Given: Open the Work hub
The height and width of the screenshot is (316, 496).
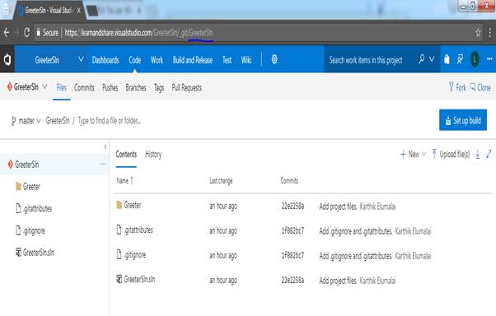Looking at the screenshot, I should click(157, 60).
